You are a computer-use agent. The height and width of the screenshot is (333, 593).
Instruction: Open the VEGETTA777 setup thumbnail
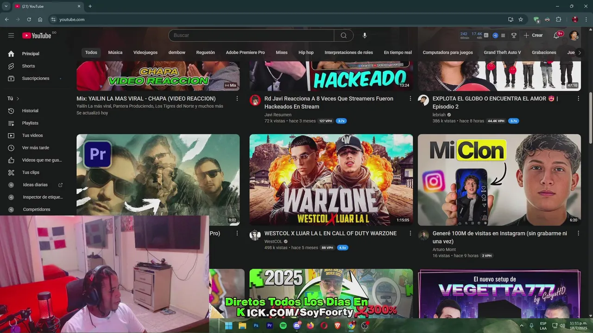click(x=499, y=294)
